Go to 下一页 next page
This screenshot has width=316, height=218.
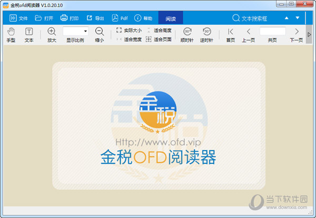click(297, 35)
